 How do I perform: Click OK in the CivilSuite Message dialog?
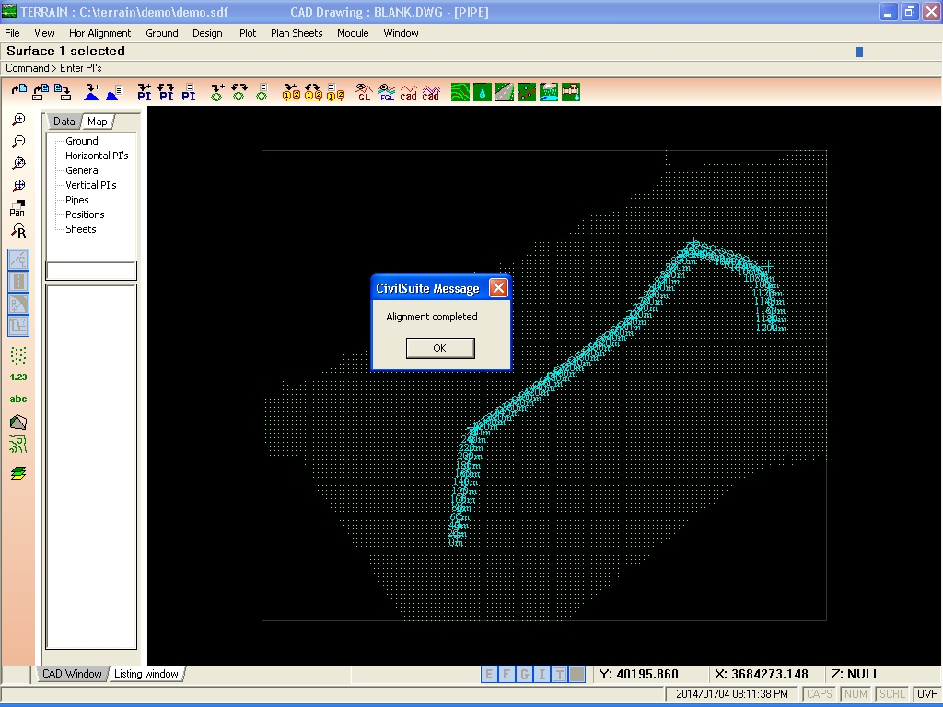pyautogui.click(x=440, y=348)
